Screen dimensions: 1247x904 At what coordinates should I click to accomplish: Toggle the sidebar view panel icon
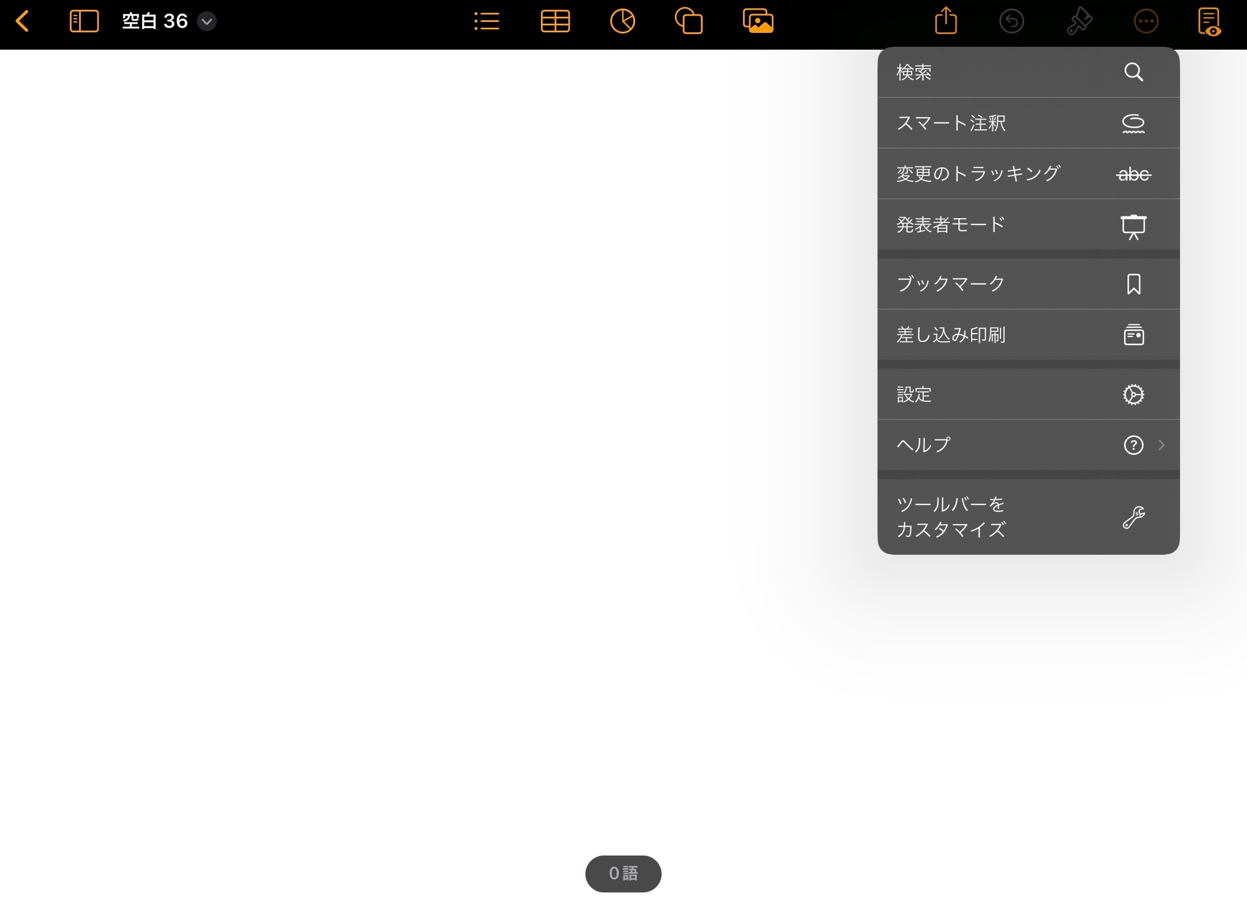click(84, 22)
